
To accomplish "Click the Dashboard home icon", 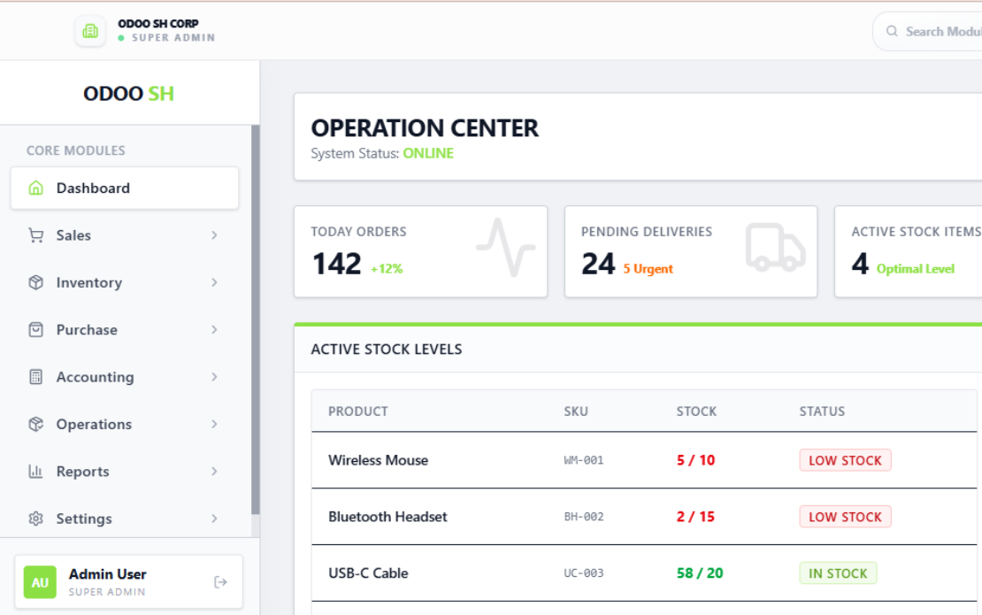I will [35, 188].
